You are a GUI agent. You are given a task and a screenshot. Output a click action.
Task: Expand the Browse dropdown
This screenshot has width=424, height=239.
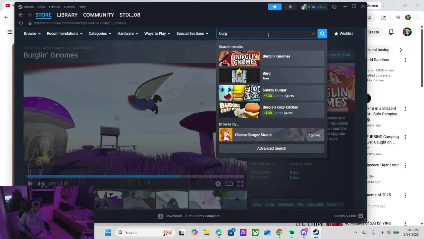pyautogui.click(x=32, y=34)
